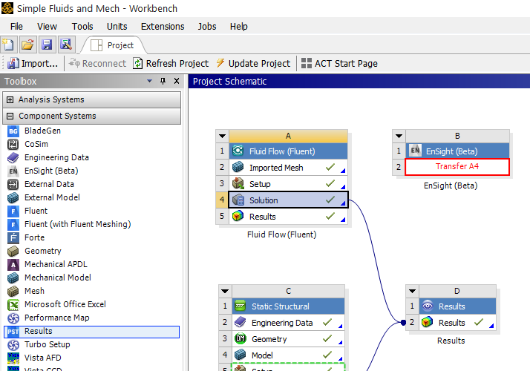Select the External Model component icon

point(13,197)
